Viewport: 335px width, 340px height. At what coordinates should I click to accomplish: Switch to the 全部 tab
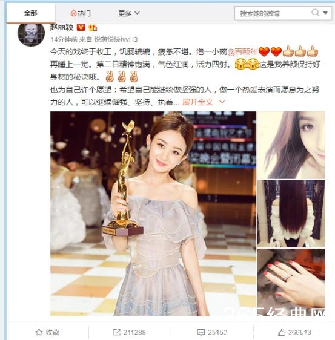pyautogui.click(x=31, y=13)
